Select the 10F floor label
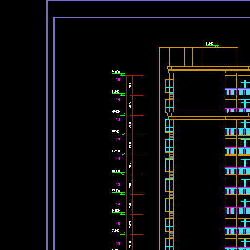Screen dimensions: 250x250 point(118,244)
